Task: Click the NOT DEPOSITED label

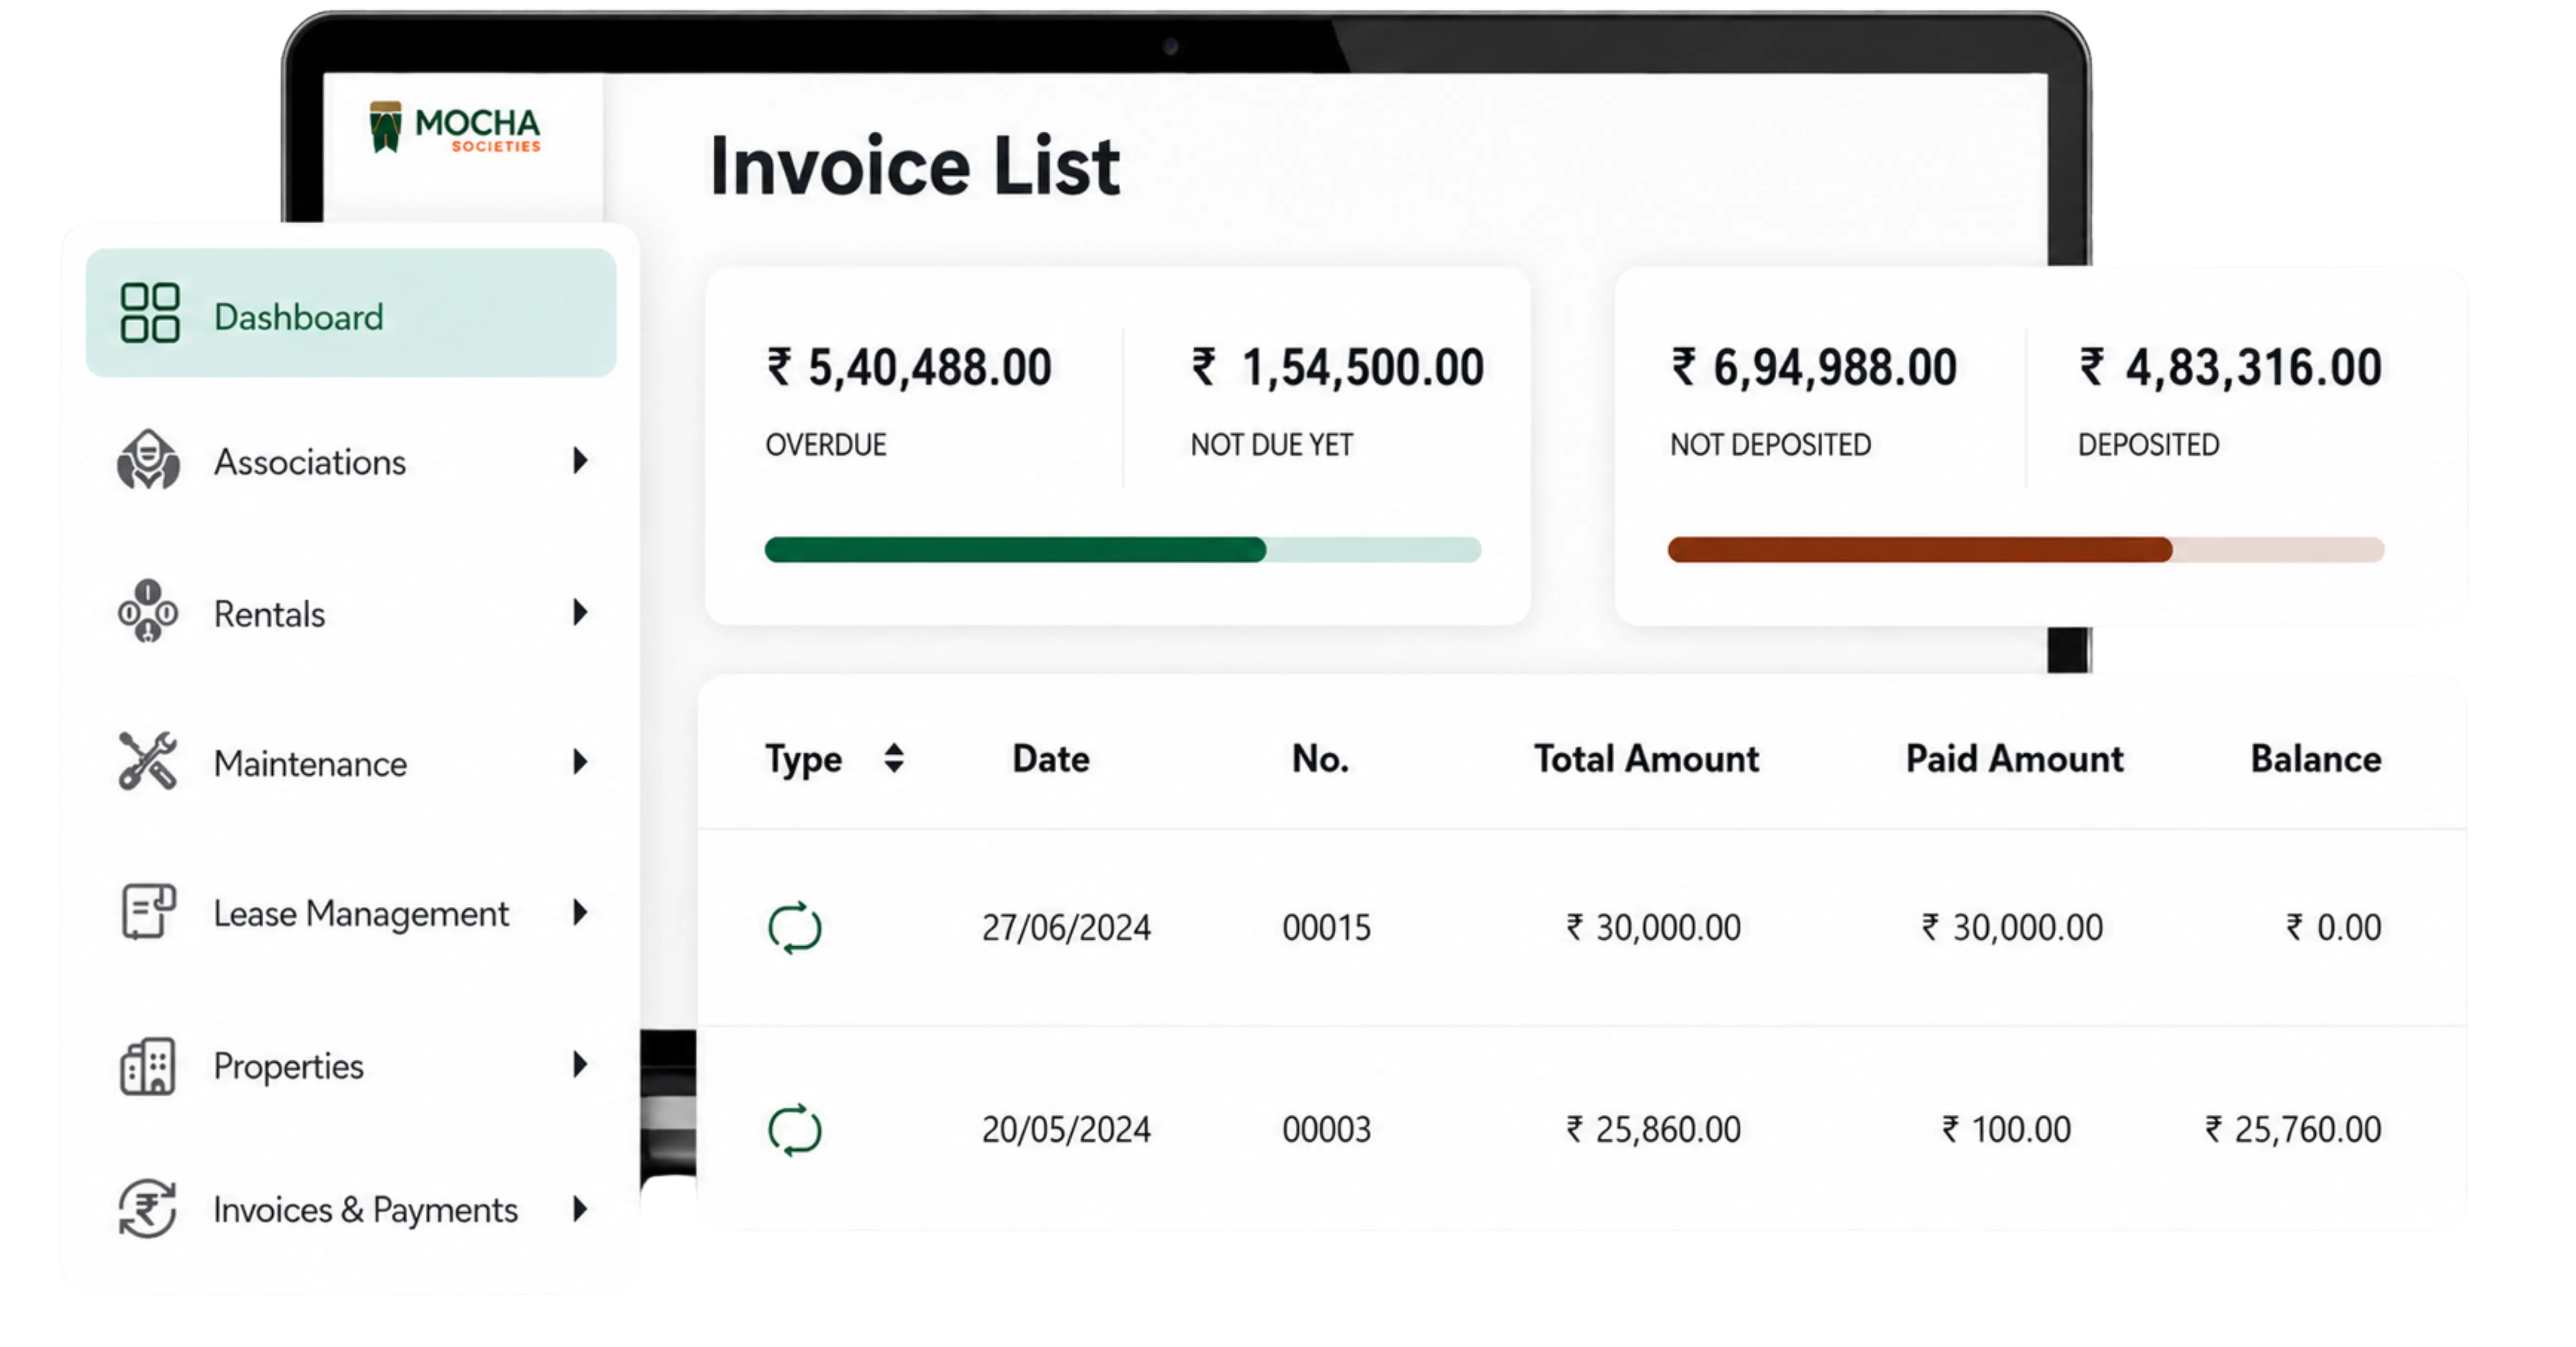Action: click(x=1770, y=444)
